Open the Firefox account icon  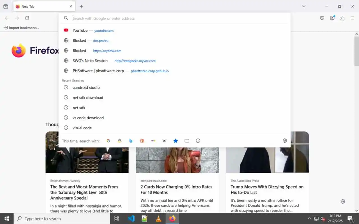coord(332,18)
